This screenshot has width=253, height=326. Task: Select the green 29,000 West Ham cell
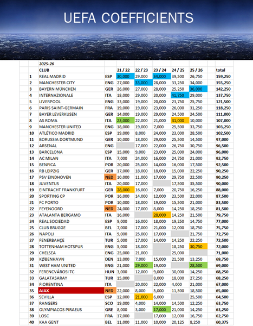(144, 265)
